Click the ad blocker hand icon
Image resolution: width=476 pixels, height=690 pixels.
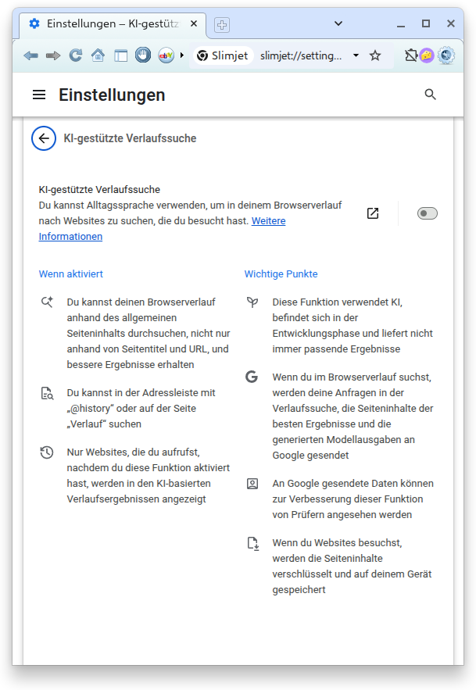click(x=143, y=55)
